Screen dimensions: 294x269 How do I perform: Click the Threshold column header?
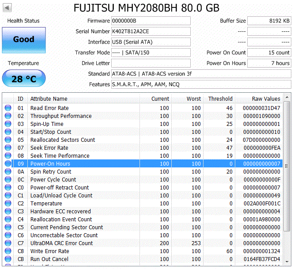219,99
